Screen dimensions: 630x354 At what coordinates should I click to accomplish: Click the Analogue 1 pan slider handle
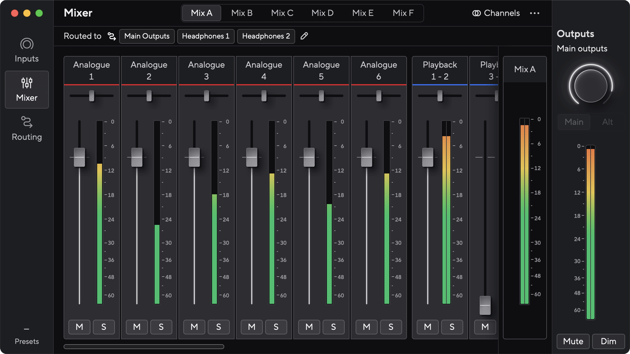click(92, 96)
